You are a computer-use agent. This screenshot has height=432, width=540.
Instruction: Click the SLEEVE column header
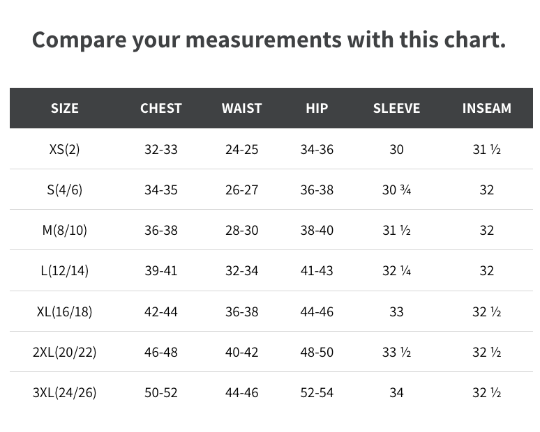[397, 108]
